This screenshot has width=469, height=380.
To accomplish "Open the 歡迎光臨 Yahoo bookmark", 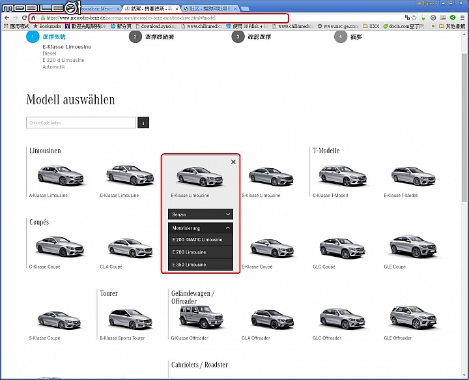I will [x=86, y=26].
